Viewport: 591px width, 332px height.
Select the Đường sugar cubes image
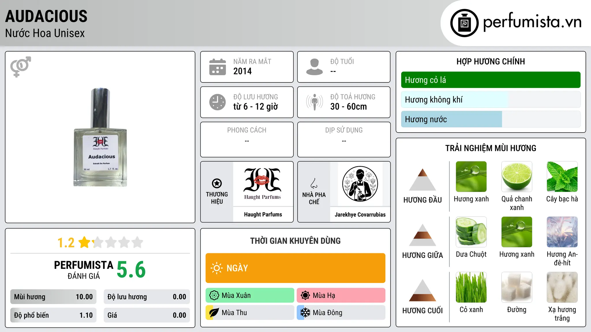coord(517,287)
